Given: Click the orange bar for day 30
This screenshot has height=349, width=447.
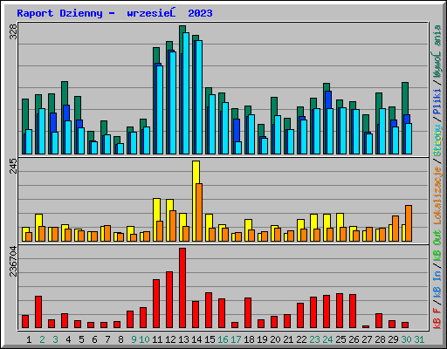Looking at the screenshot, I should [409, 223].
